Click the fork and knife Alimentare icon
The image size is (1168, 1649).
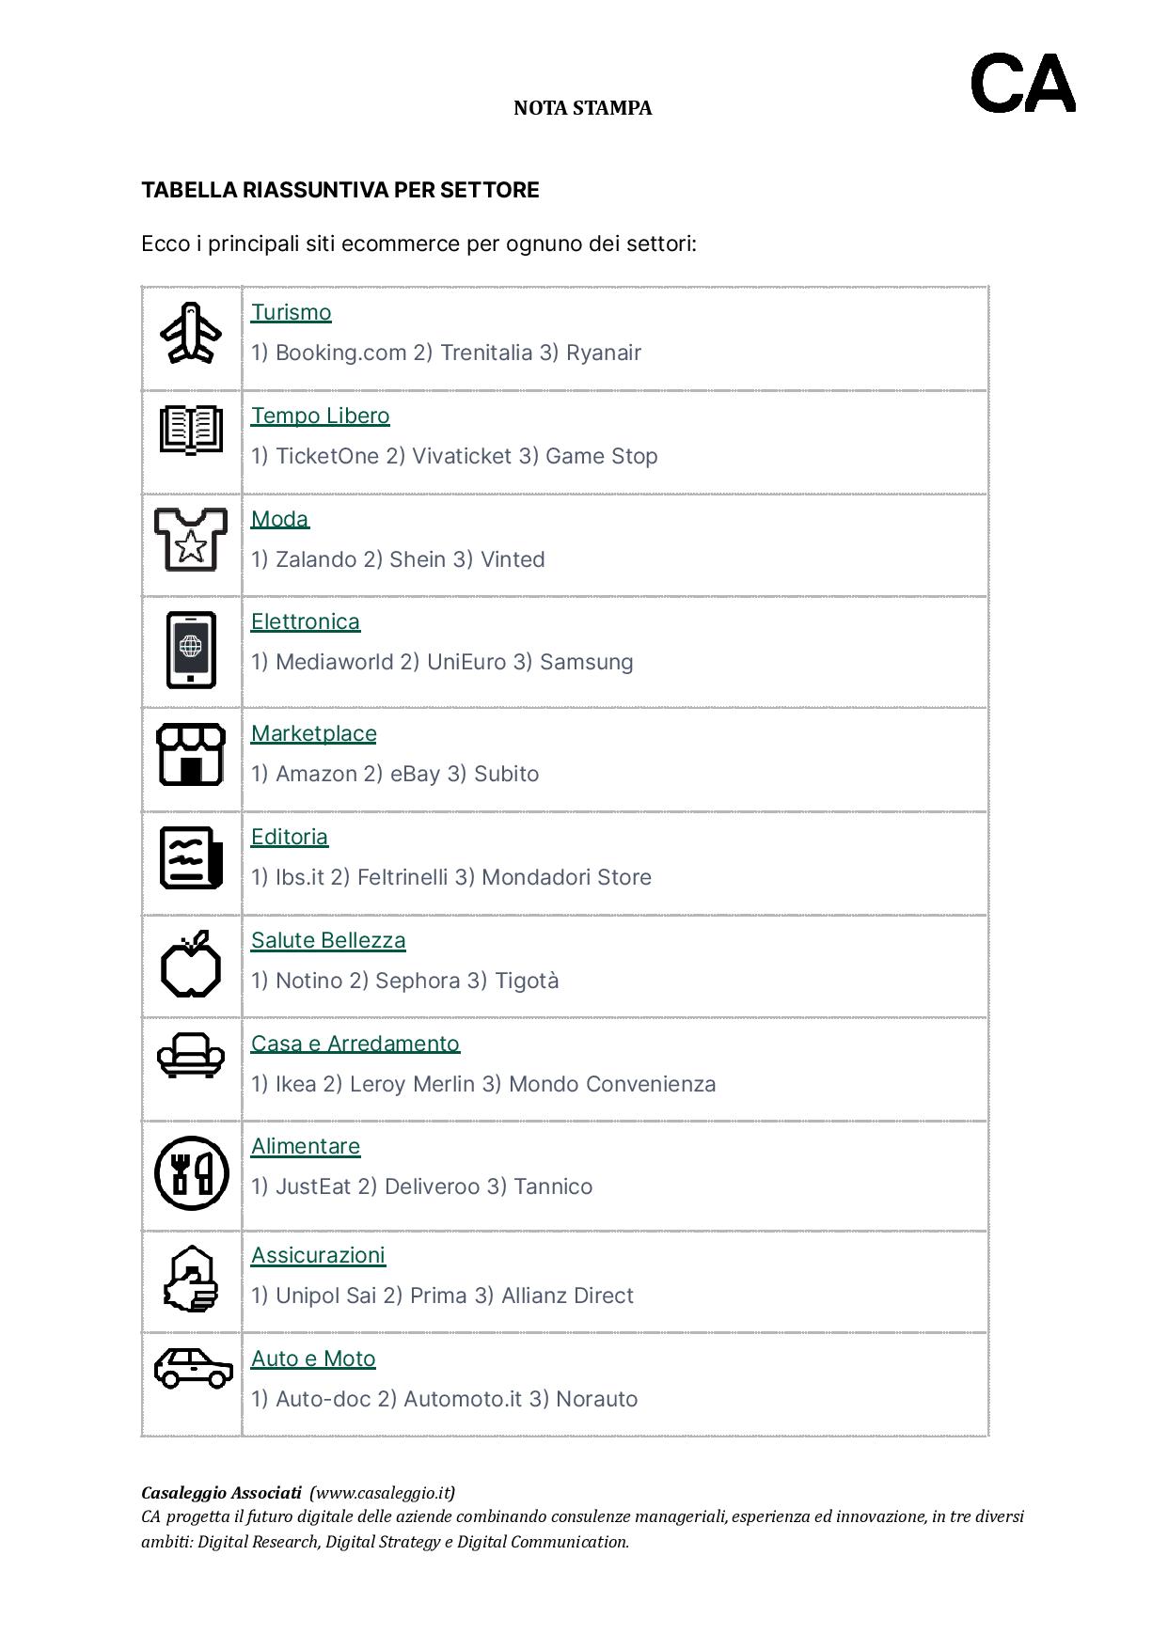(191, 1172)
